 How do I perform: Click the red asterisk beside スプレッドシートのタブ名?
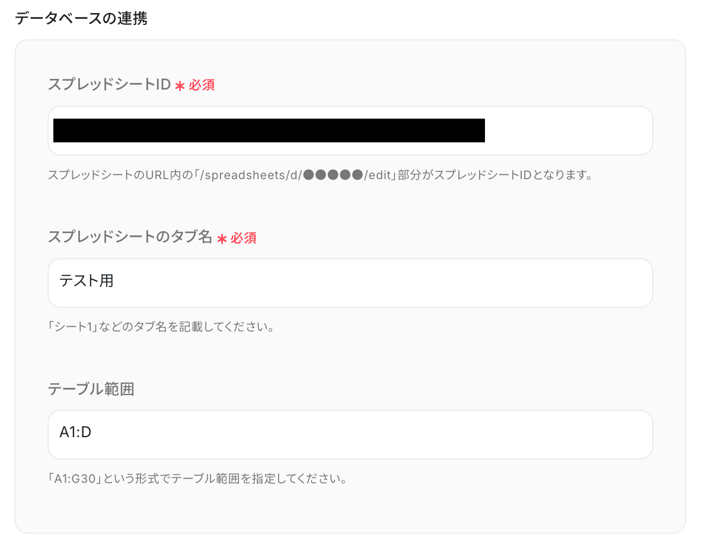[222, 238]
